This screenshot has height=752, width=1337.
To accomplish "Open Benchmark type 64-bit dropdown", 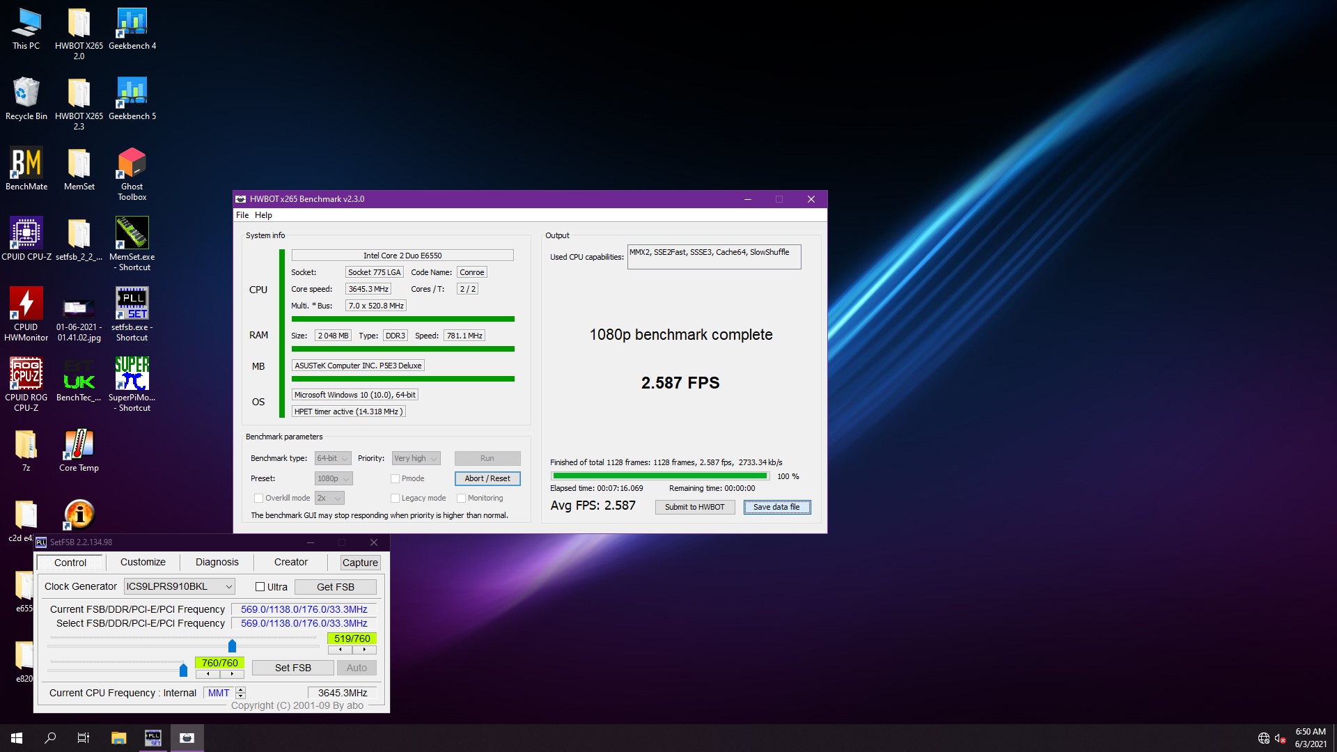I will [x=332, y=458].
